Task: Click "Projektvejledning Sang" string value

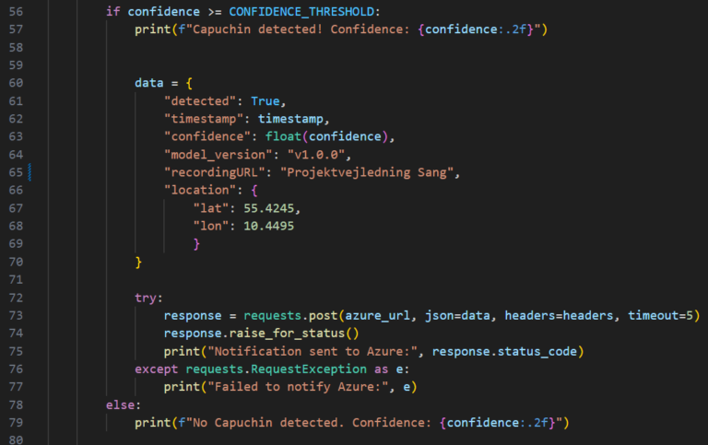Action: [x=367, y=172]
